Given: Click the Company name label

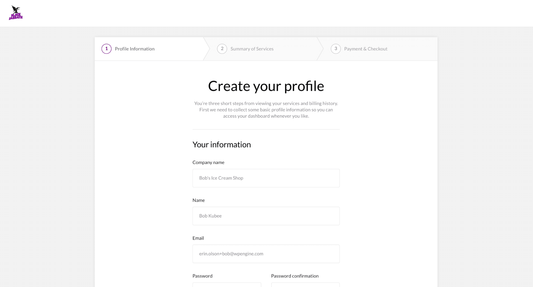Looking at the screenshot, I should [x=208, y=162].
